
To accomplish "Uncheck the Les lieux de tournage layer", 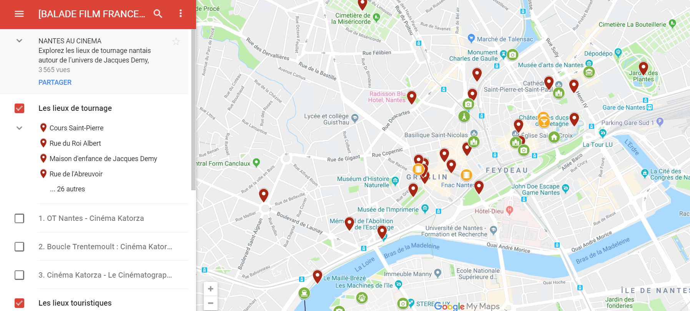I will (x=19, y=109).
